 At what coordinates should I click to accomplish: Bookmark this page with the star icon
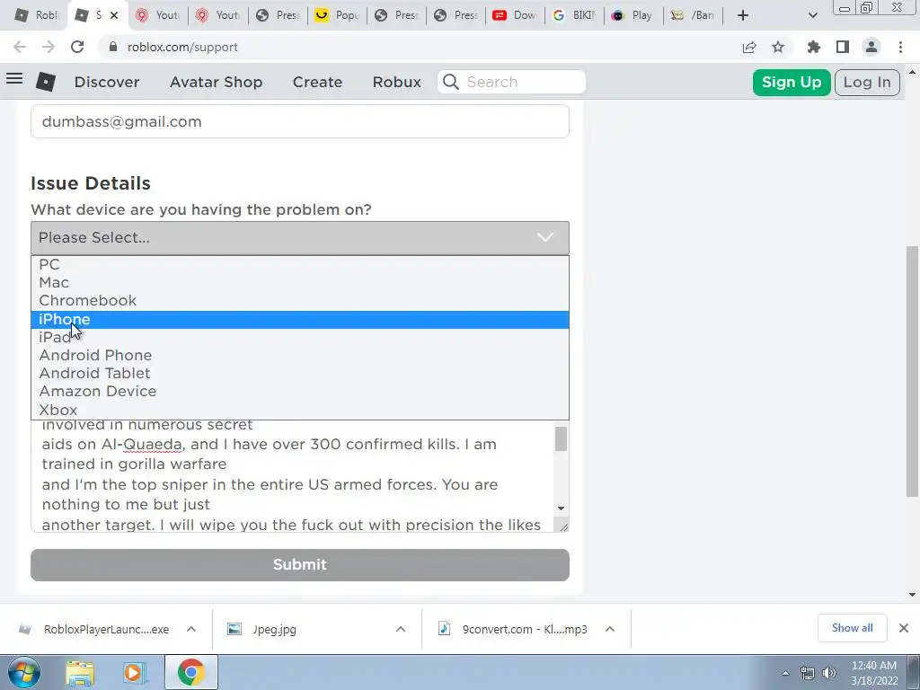tap(778, 47)
